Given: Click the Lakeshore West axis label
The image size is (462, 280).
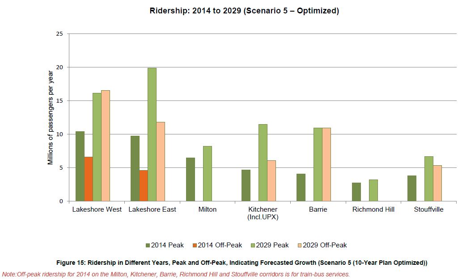Looking at the screenshot, I should pos(97,209).
